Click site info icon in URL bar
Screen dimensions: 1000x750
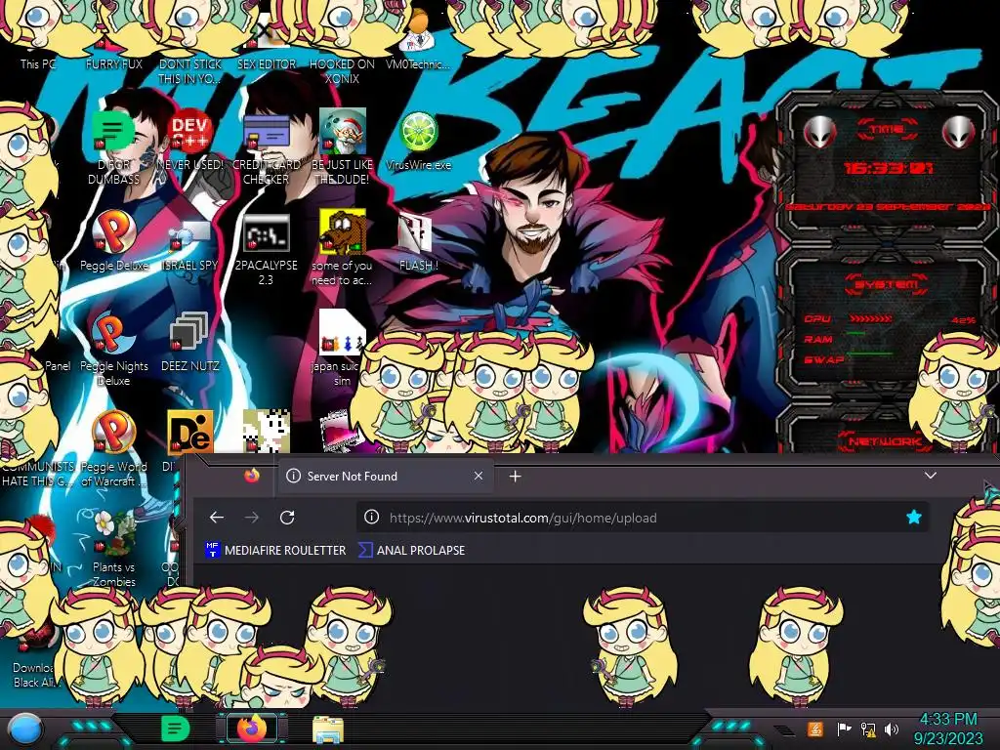pos(371,518)
